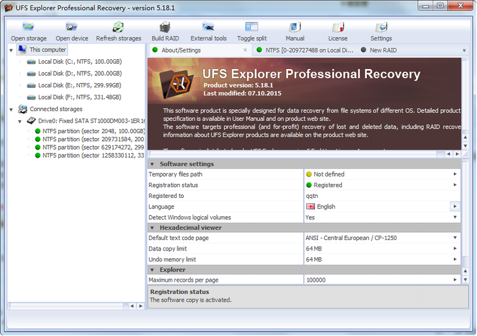This screenshot has height=336, width=477.
Task: Open Data copy limit options arrow
Action: point(455,249)
